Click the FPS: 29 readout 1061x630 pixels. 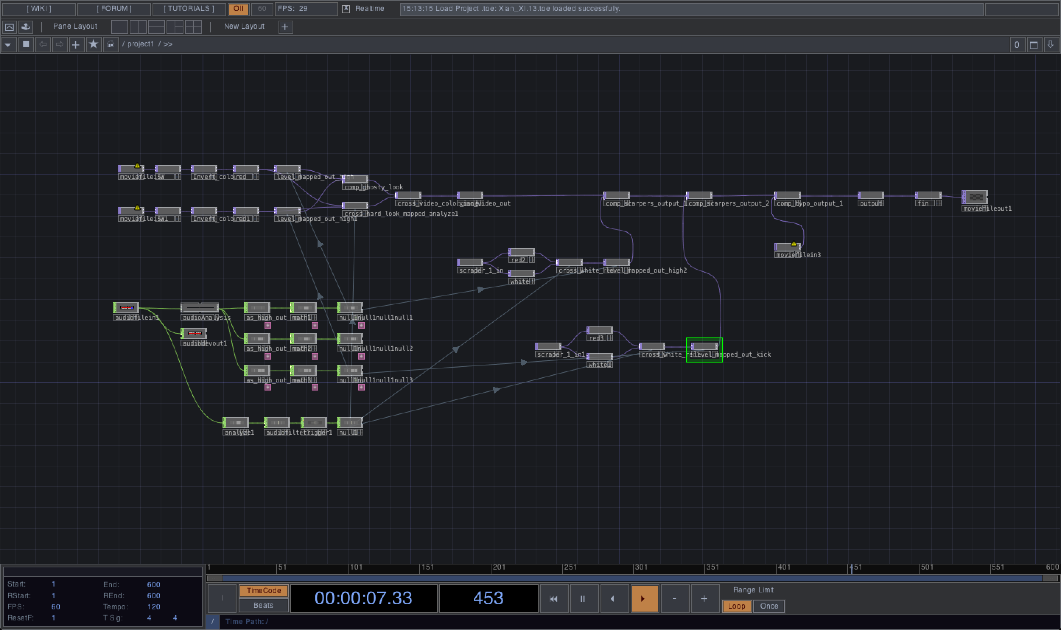[306, 9]
